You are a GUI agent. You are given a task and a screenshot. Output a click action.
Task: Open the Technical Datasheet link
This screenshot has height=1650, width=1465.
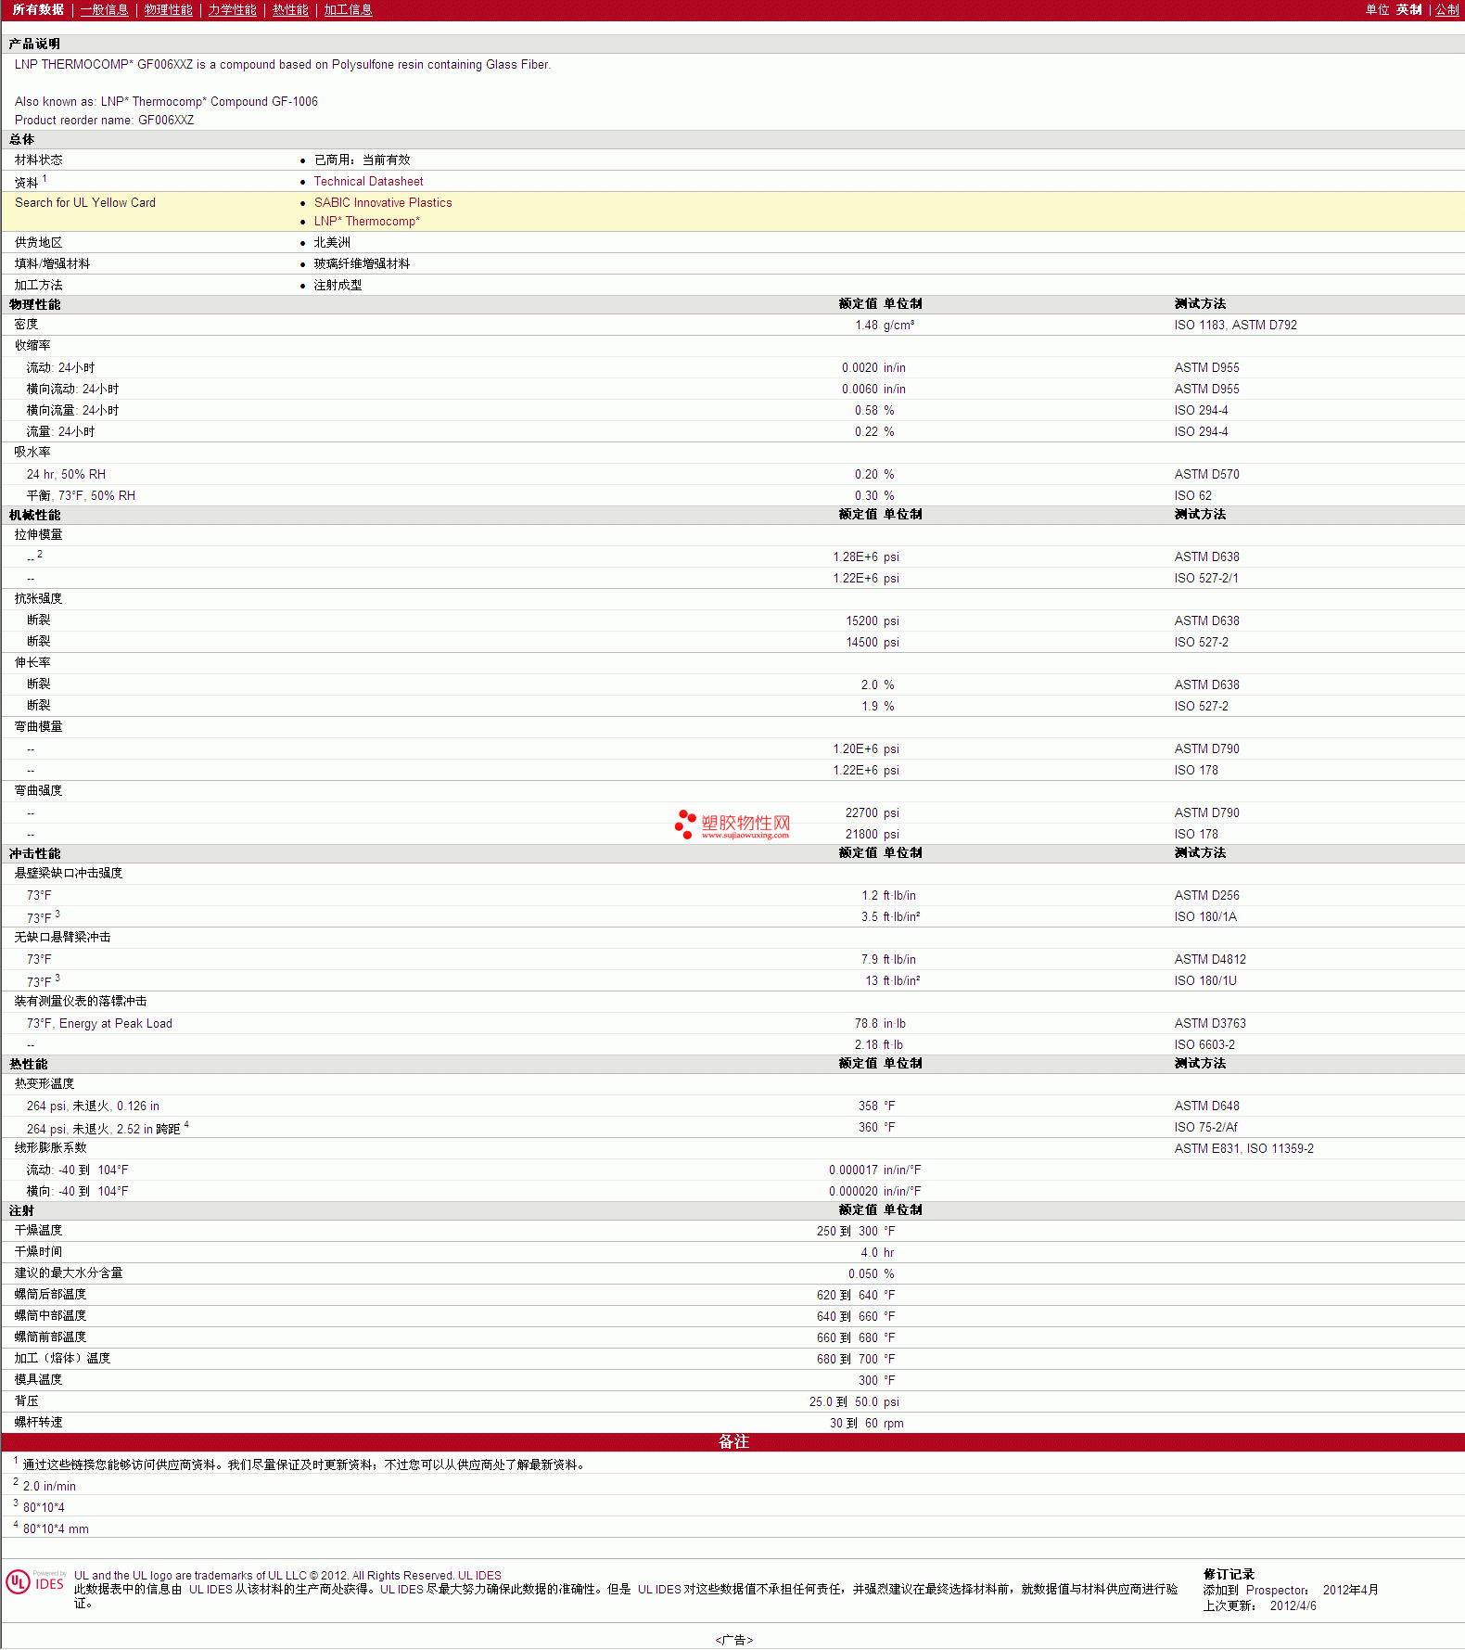[368, 182]
